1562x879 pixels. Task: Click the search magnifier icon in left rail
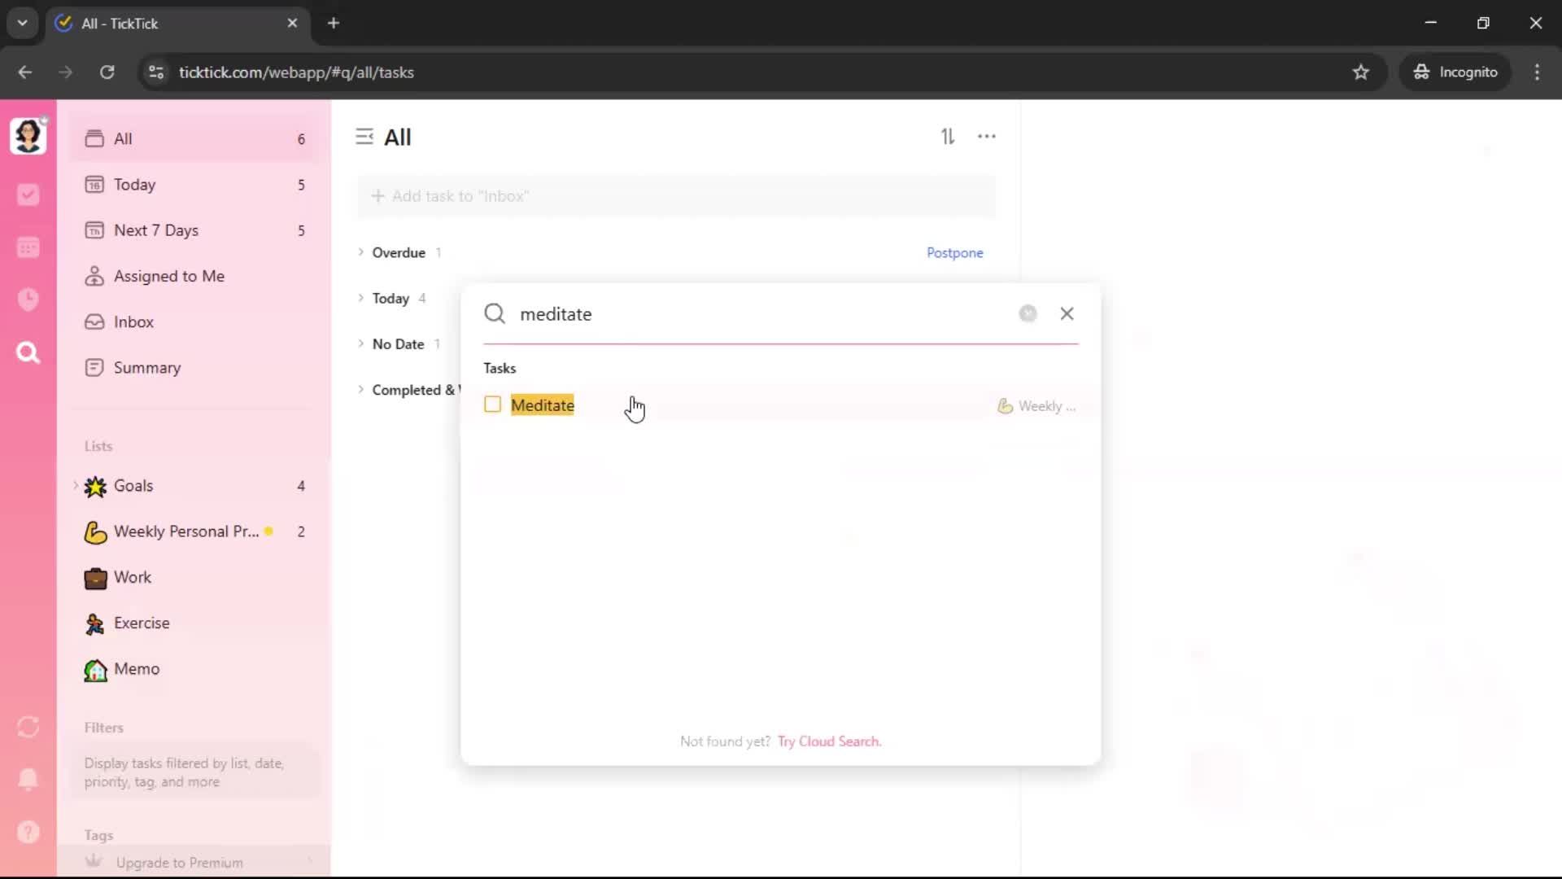coord(28,352)
